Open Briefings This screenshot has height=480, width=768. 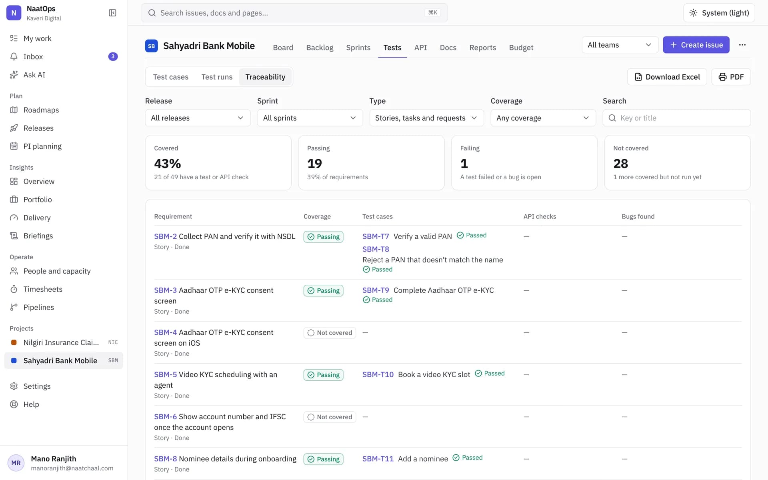(x=64, y=236)
